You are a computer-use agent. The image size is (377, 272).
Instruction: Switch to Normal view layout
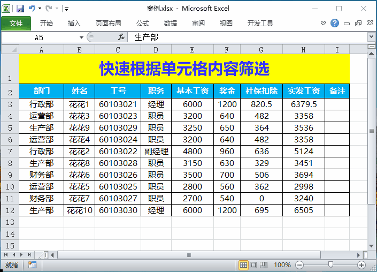click(x=243, y=265)
